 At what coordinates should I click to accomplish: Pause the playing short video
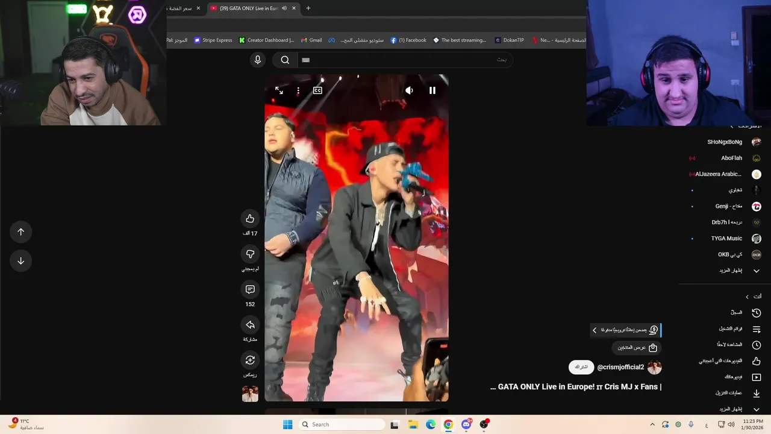pos(432,90)
